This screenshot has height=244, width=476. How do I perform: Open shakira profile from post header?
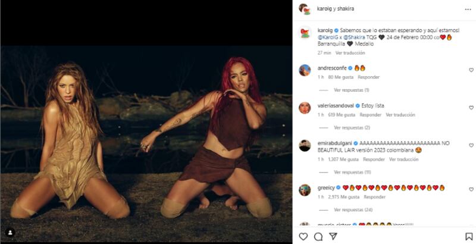346,9
